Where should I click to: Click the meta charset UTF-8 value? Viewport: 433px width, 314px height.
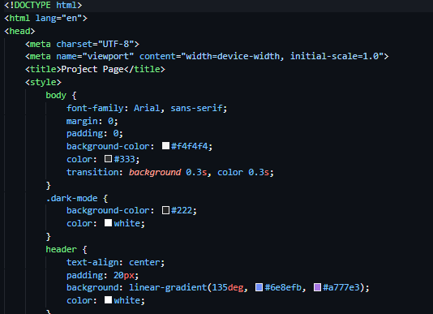116,44
